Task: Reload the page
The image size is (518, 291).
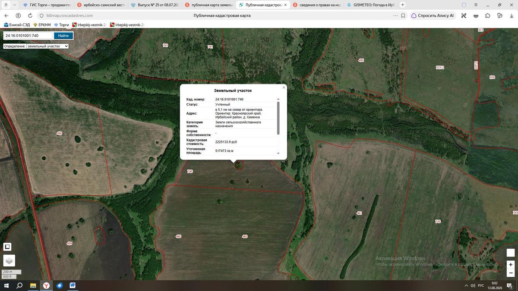Action: point(29,16)
